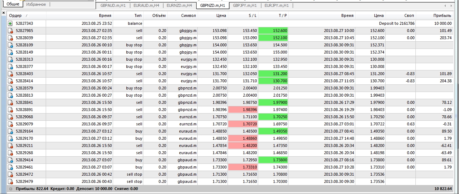Click the balance icon of order 52827343
The image size is (459, 194).
pyautogui.click(x=11, y=23)
